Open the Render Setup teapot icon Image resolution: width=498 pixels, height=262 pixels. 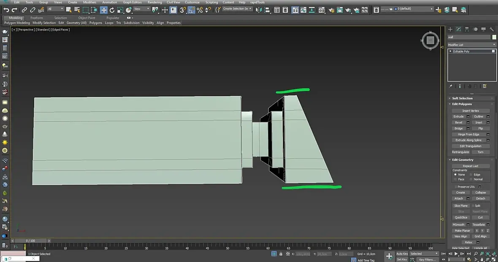332,10
